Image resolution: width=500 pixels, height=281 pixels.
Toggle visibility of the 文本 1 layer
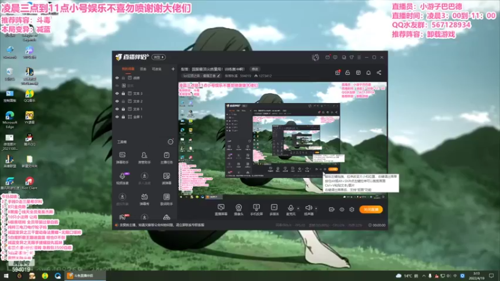[117, 109]
